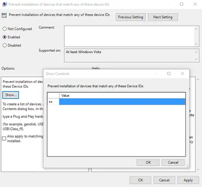Click the Help pane scroll-up arrow
Screen dimensions: 202x187
click(x=198, y=80)
